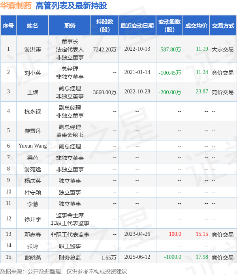Click the change value -100.45万

point(169,73)
